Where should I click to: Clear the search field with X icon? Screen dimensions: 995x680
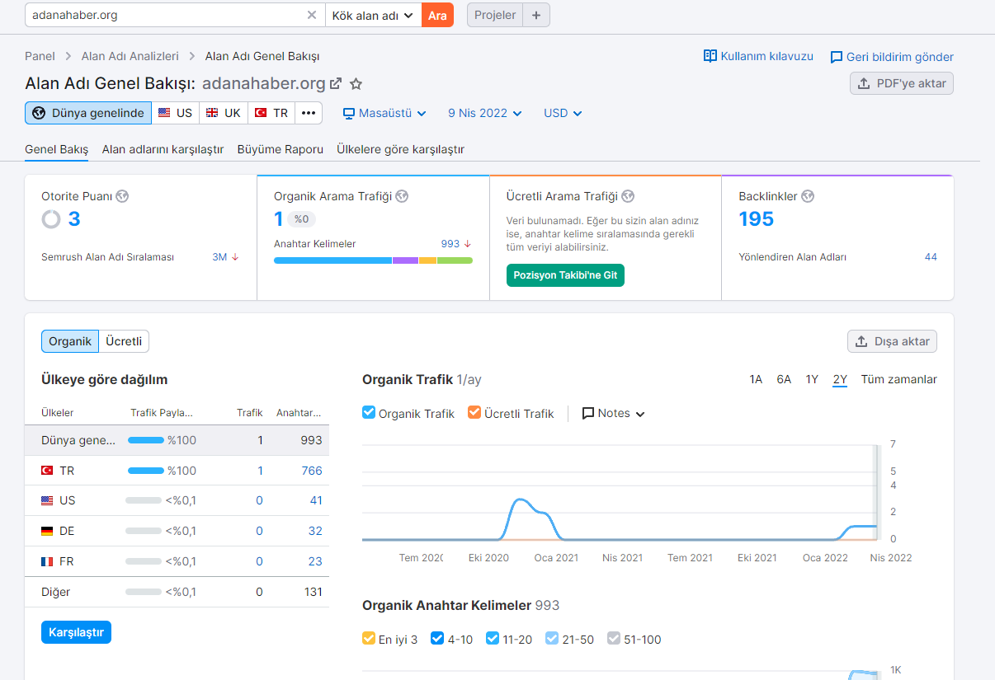click(x=312, y=15)
